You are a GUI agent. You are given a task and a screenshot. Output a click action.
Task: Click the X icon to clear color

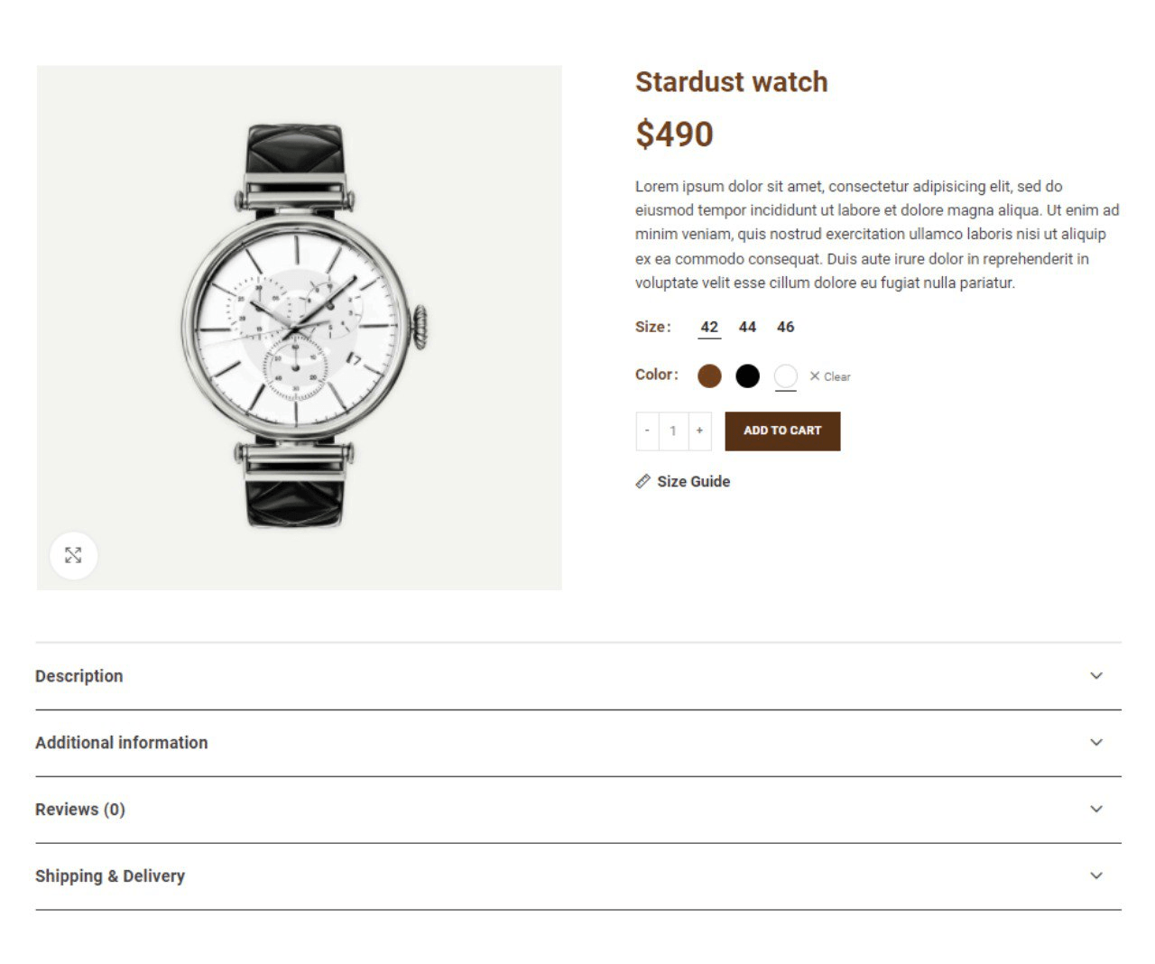click(x=815, y=376)
